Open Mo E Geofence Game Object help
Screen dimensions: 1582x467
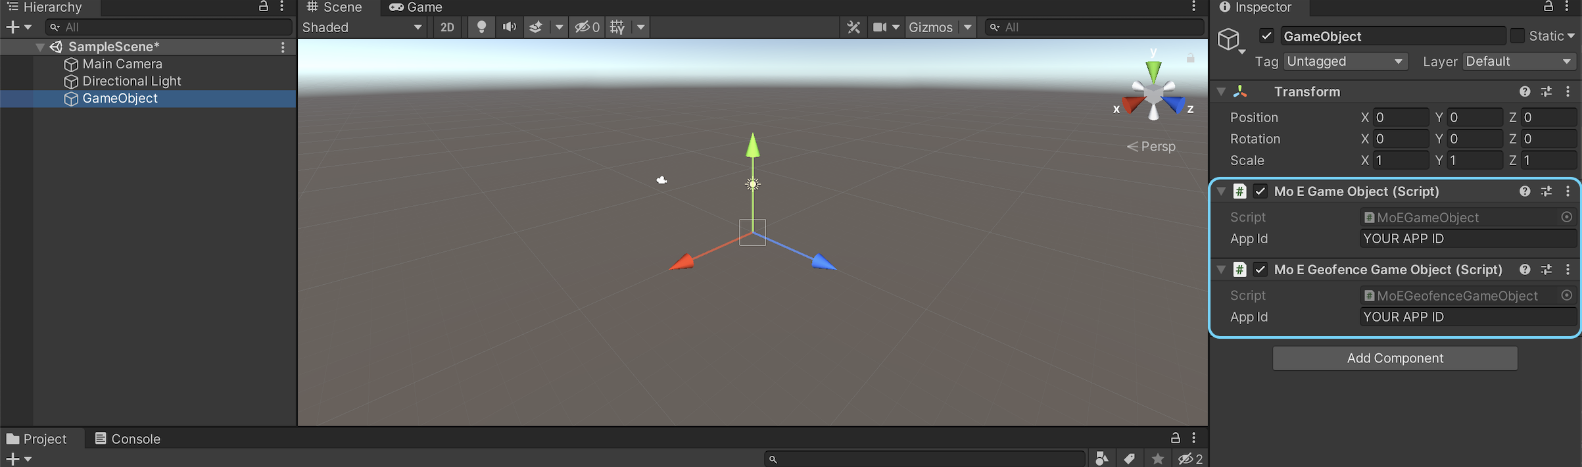pos(1525,270)
